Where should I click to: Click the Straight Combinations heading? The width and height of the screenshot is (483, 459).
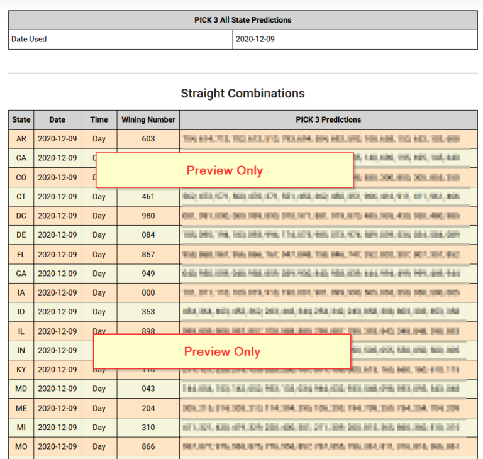pos(242,93)
